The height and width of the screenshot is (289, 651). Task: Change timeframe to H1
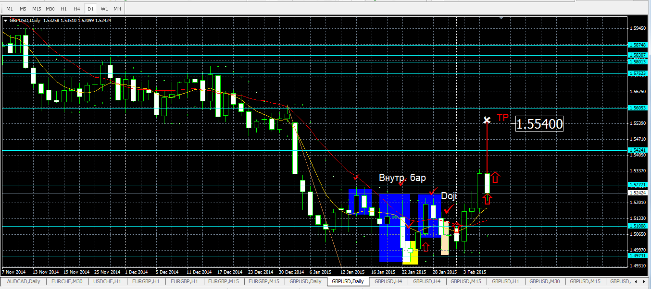[63, 9]
